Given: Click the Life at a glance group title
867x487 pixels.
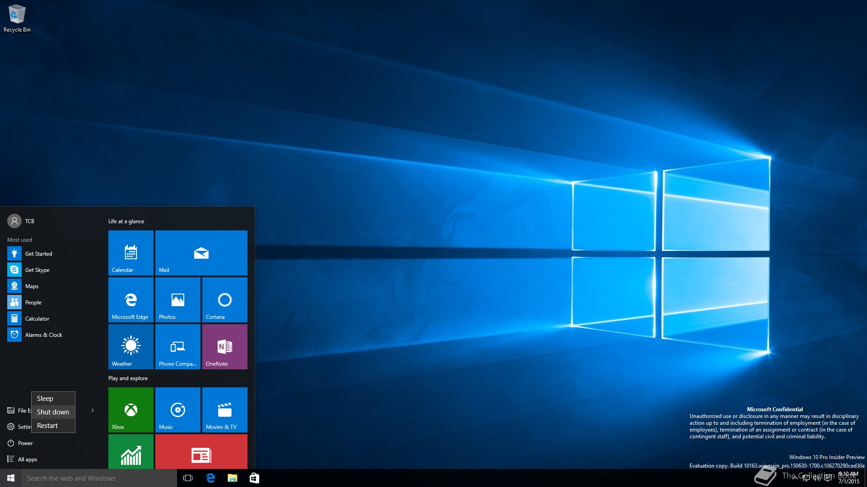Looking at the screenshot, I should [x=126, y=221].
